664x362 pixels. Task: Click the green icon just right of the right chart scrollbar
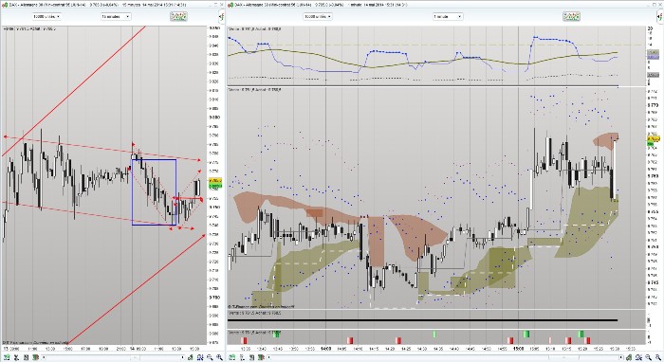pyautogui.click(x=629, y=357)
